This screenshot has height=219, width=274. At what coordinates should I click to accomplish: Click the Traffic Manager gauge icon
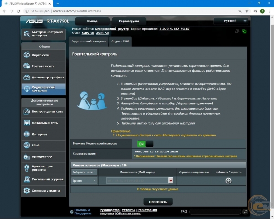coord(27,77)
